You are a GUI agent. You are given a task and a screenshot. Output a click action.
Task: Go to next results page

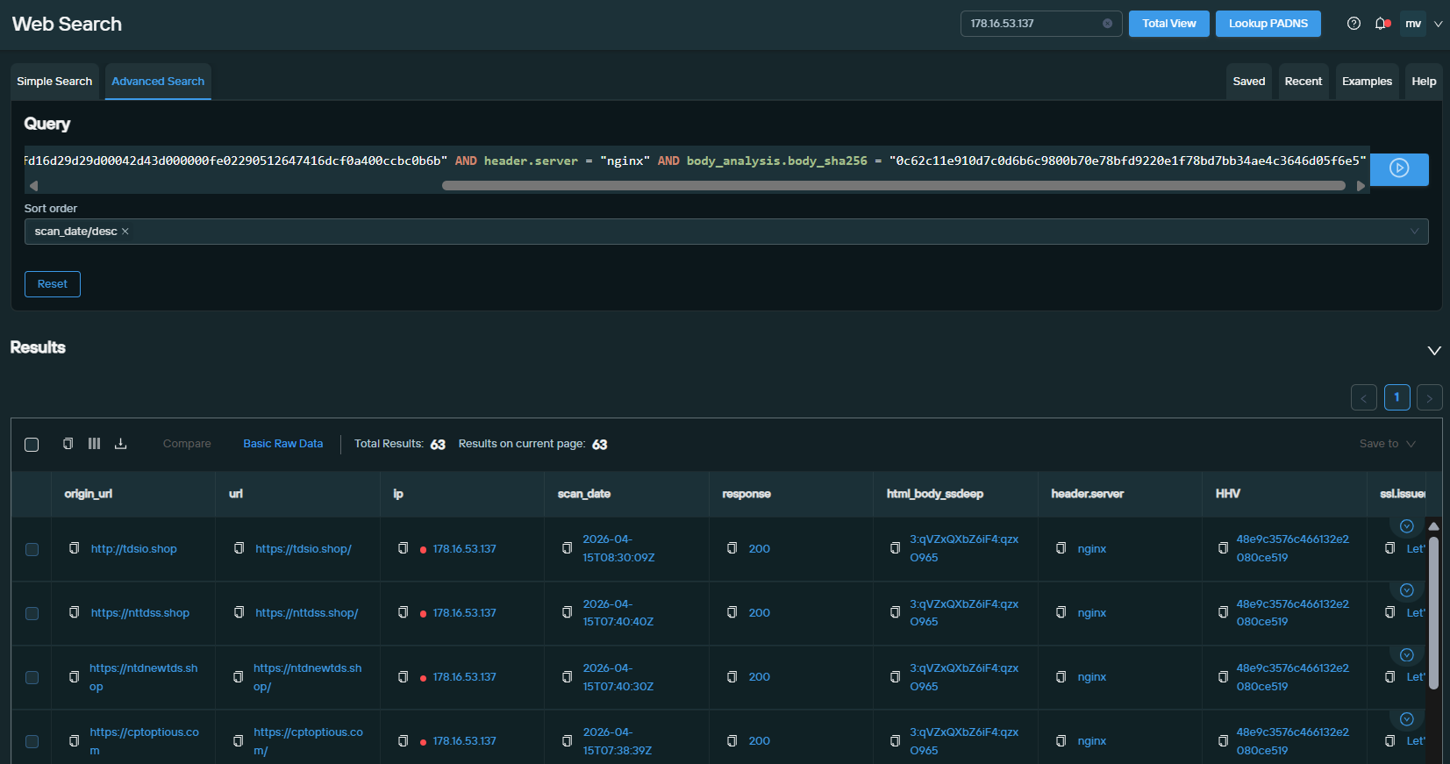coord(1429,397)
